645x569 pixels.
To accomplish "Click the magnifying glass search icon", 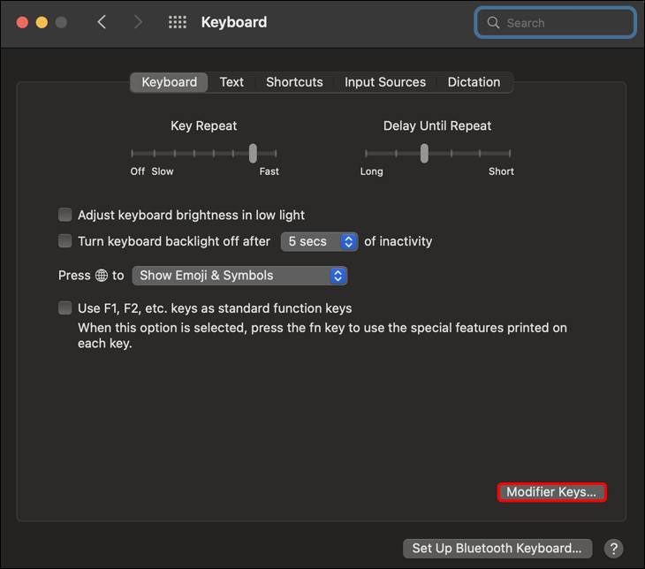I will tap(494, 23).
